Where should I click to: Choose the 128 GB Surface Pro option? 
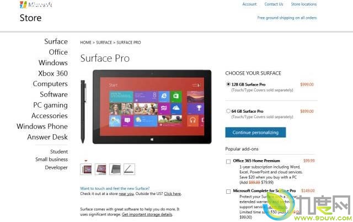coord(228,84)
